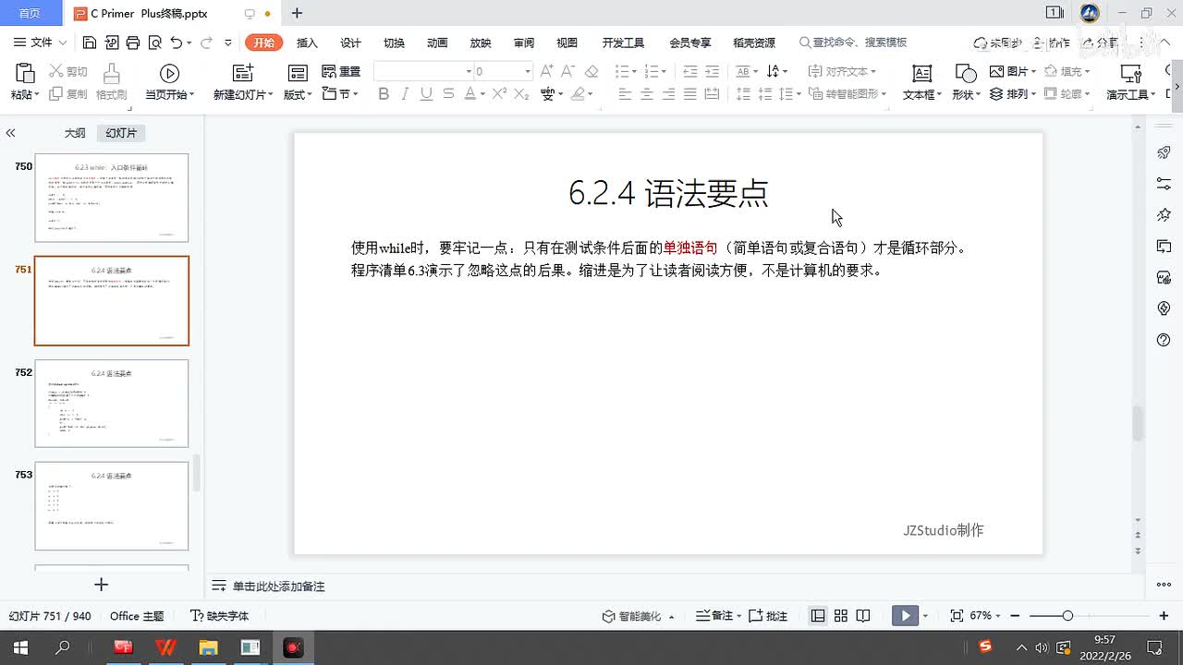Toggle Bold formatting
1183x665 pixels.
point(384,93)
